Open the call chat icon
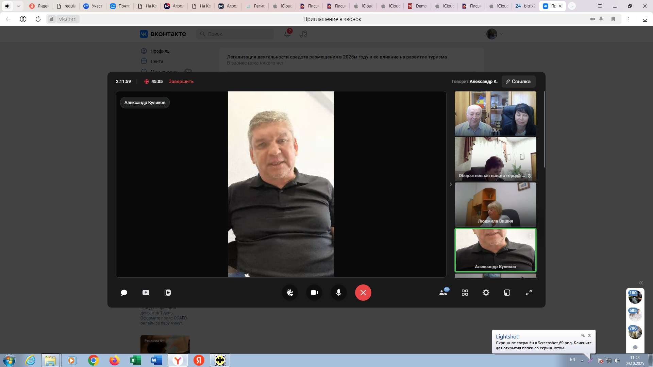This screenshot has width=653, height=367. click(x=124, y=293)
